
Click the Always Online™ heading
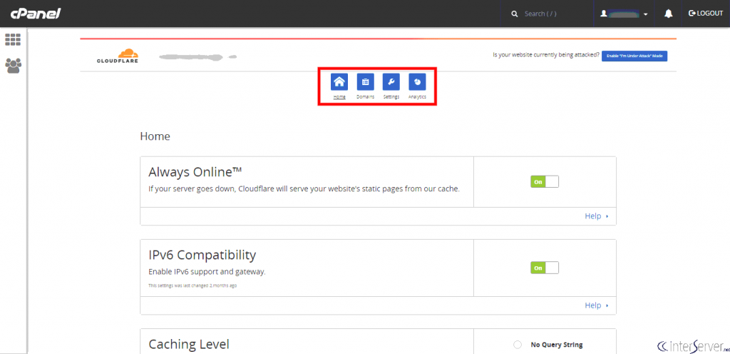point(195,172)
